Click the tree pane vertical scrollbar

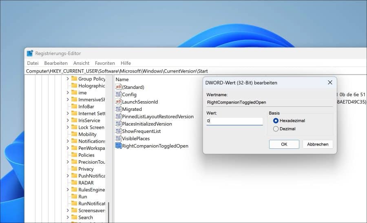108,212
